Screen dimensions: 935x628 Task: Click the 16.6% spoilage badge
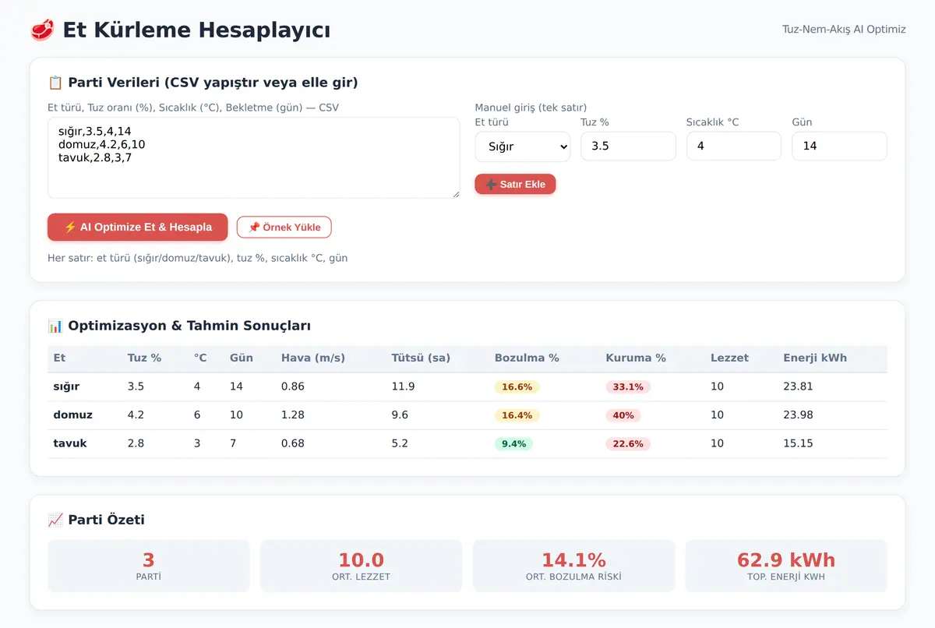pyautogui.click(x=517, y=387)
